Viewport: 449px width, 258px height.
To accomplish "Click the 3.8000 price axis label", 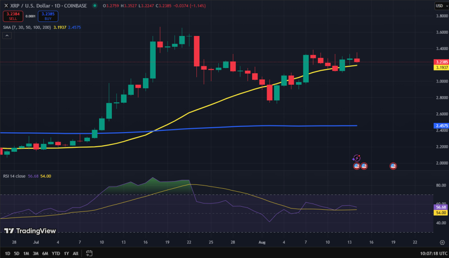I will 442,16.
